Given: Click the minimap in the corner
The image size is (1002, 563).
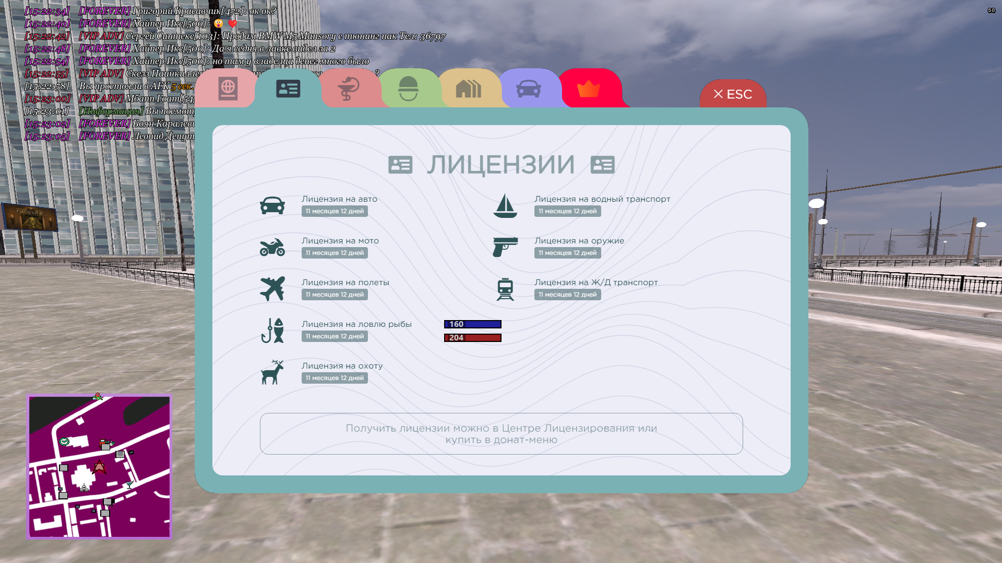Looking at the screenshot, I should [x=99, y=467].
